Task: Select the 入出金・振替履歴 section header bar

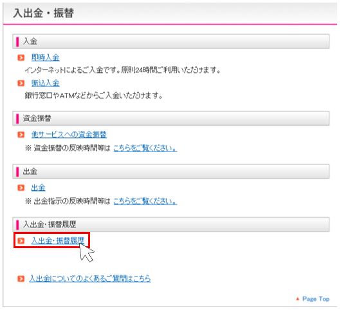Action: pyautogui.click(x=170, y=224)
